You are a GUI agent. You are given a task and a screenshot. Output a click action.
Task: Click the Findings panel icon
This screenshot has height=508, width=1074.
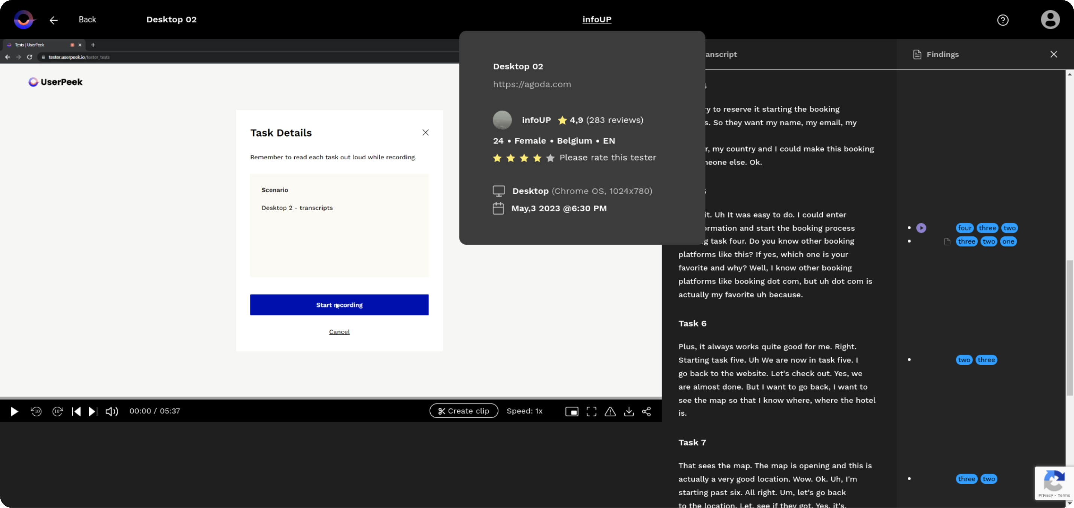(x=918, y=54)
